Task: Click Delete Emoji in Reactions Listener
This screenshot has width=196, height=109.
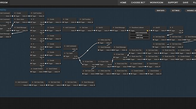Action: click(x=139, y=38)
